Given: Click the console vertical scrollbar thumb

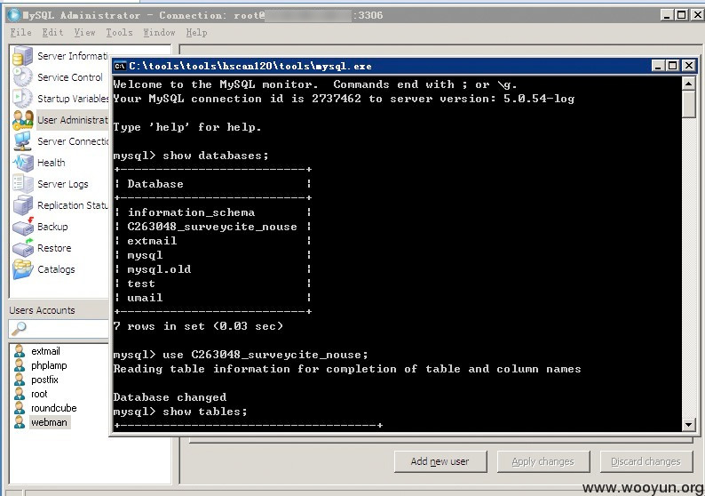Looking at the screenshot, I should [688, 104].
